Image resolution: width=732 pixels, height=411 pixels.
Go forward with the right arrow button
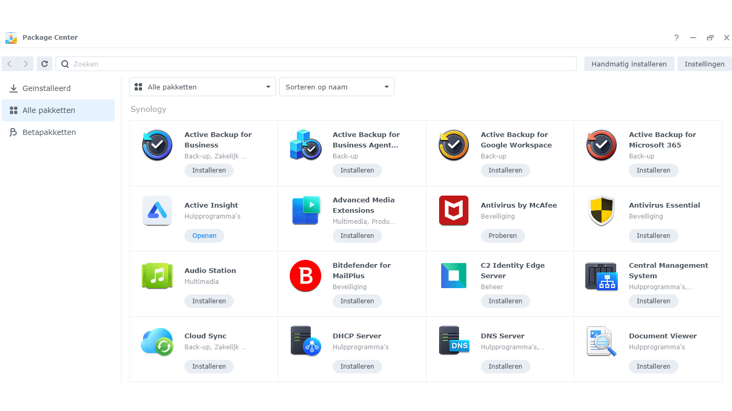(x=26, y=64)
